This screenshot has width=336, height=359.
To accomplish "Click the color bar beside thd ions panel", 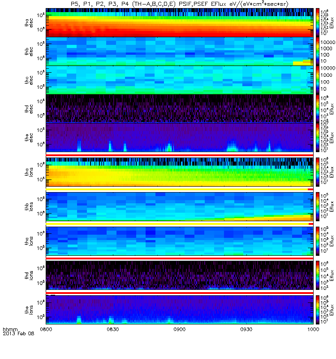I will [318, 276].
